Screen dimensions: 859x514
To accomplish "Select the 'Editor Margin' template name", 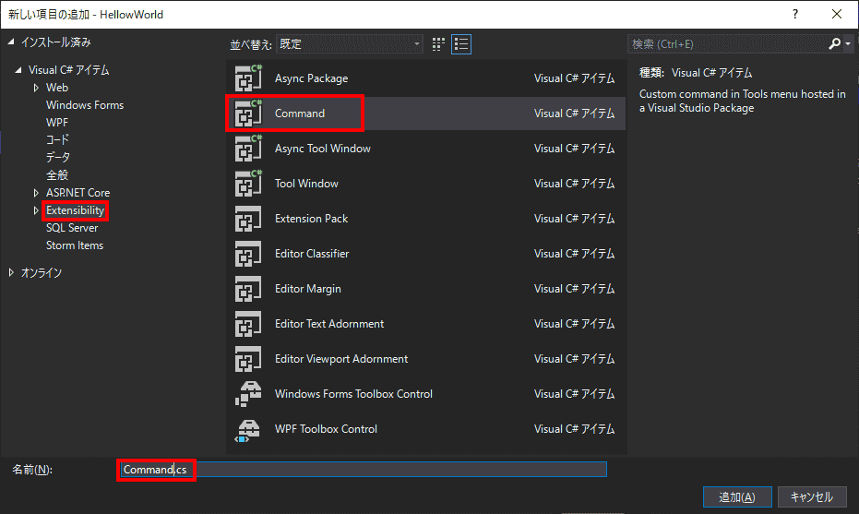I will pyautogui.click(x=308, y=289).
